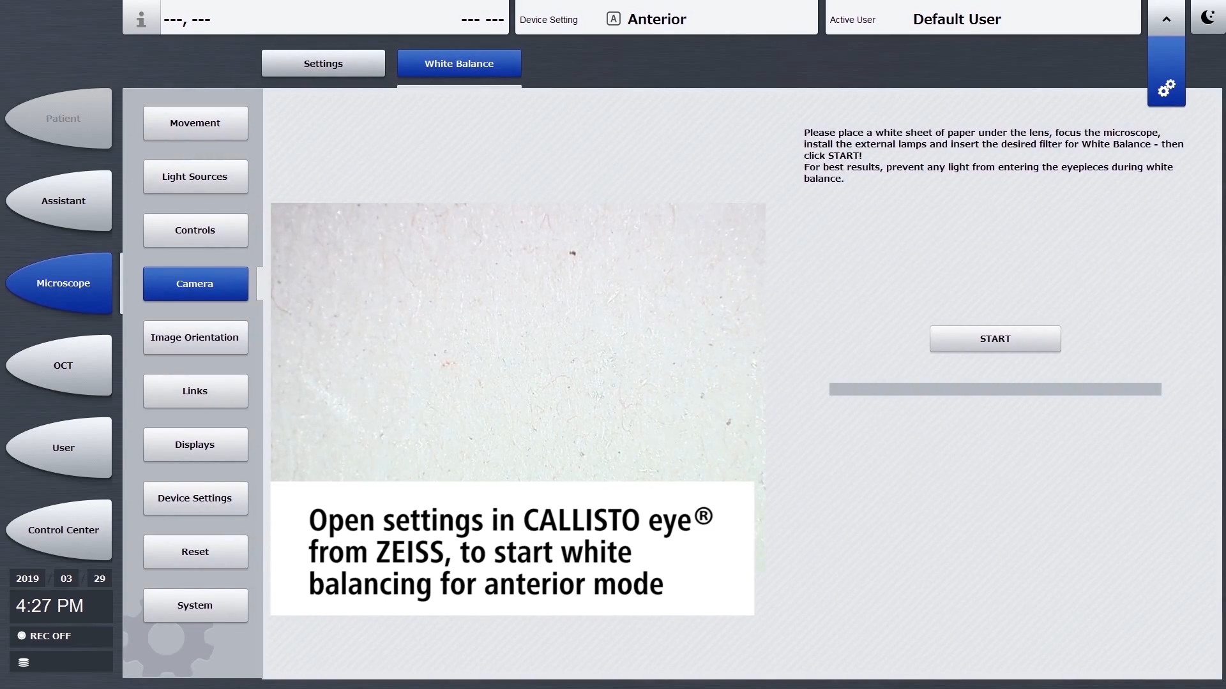
Task: Open the Settings tab
Action: click(x=323, y=64)
